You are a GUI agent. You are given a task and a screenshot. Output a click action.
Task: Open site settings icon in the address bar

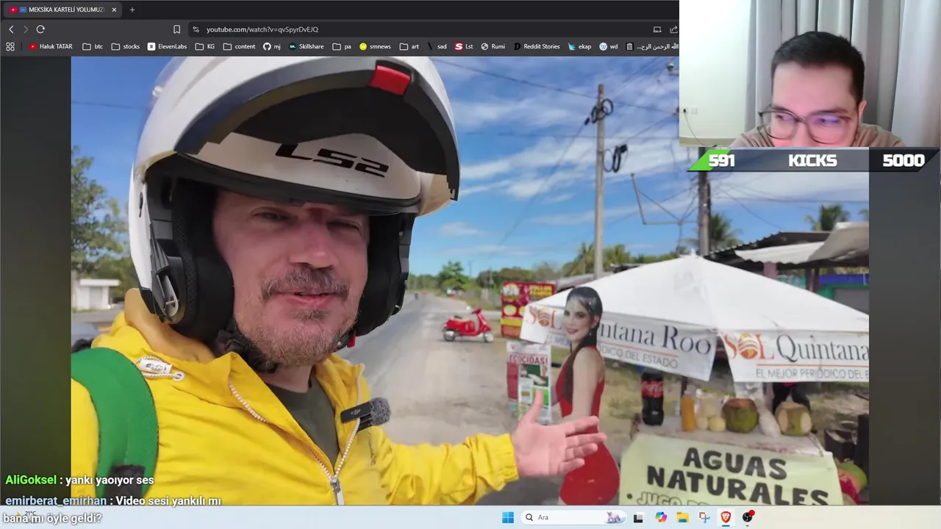(x=196, y=29)
